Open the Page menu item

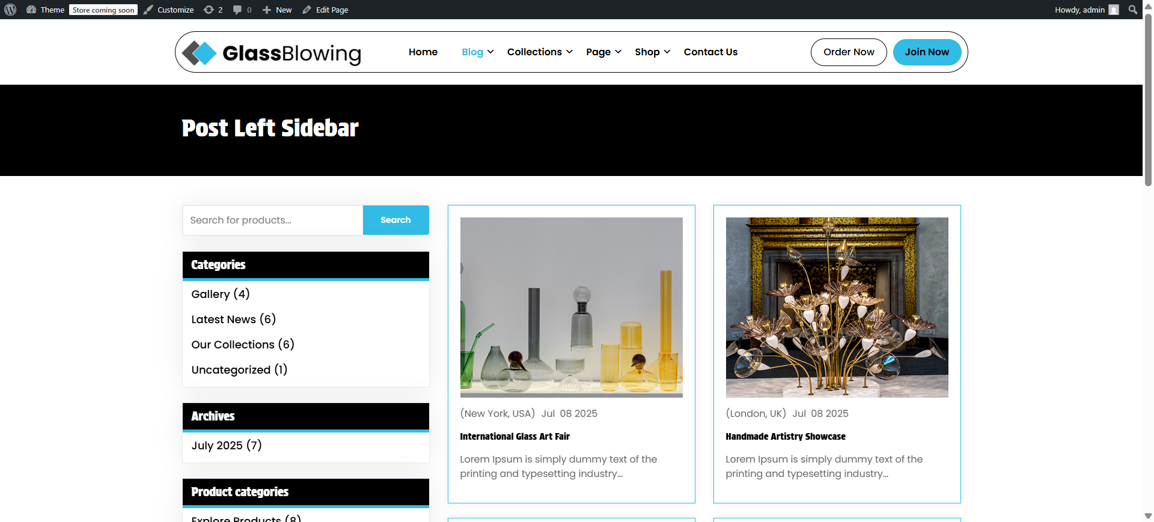click(x=598, y=52)
